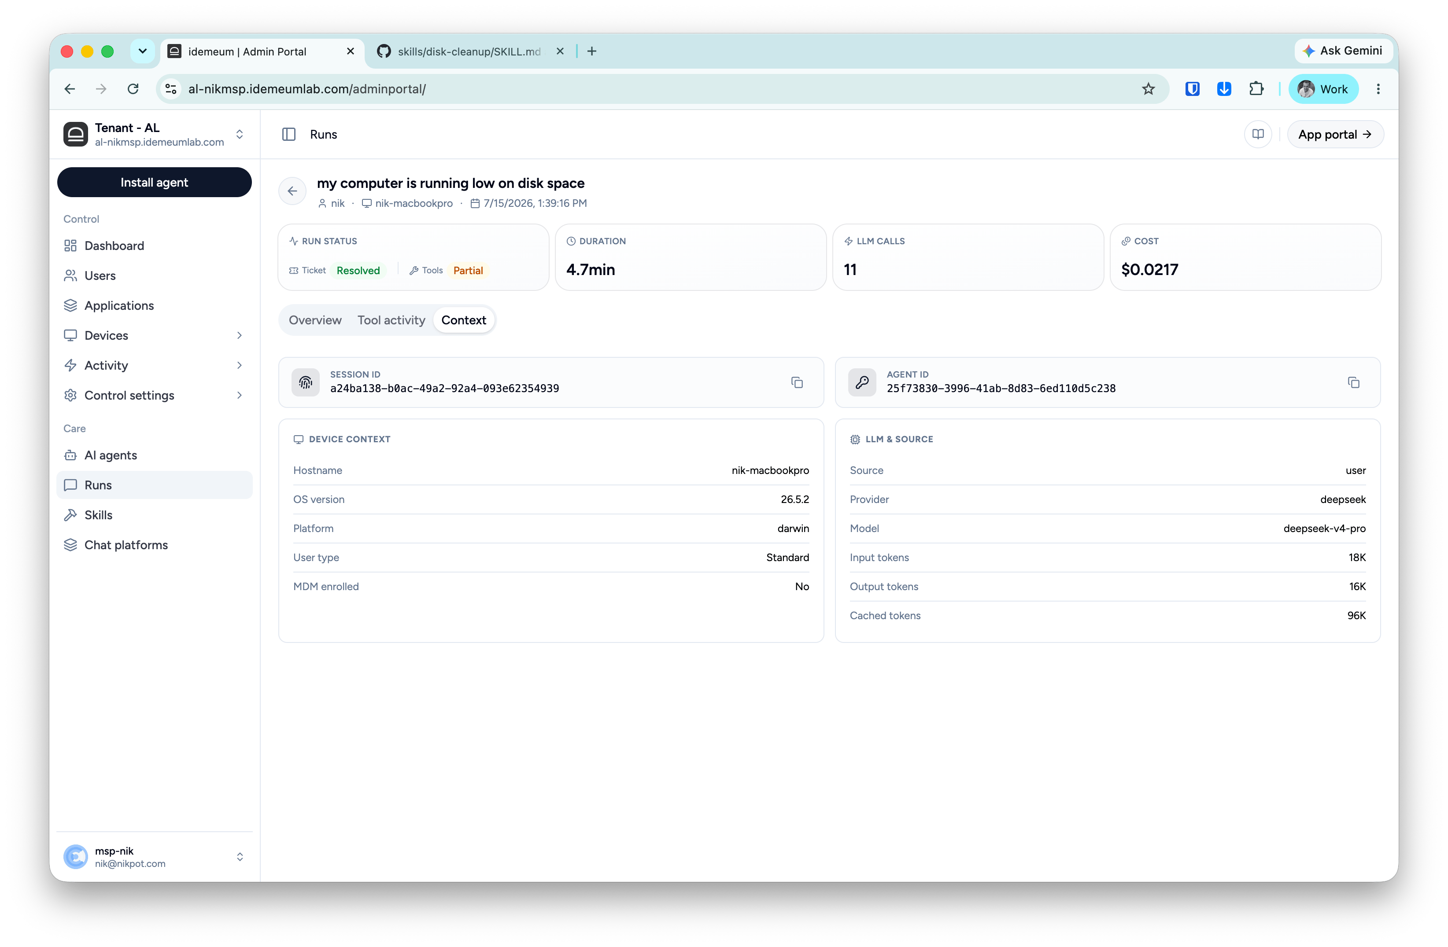Screen dimensions: 1448x947
Task: Click the 26.5.2 OS version value
Action: (x=794, y=499)
